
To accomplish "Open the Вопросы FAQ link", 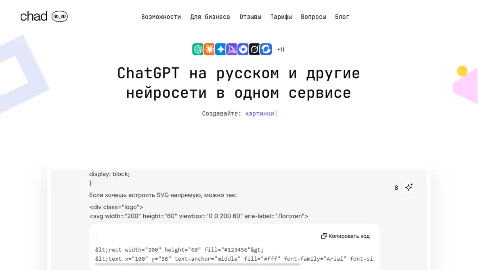I will (x=313, y=17).
